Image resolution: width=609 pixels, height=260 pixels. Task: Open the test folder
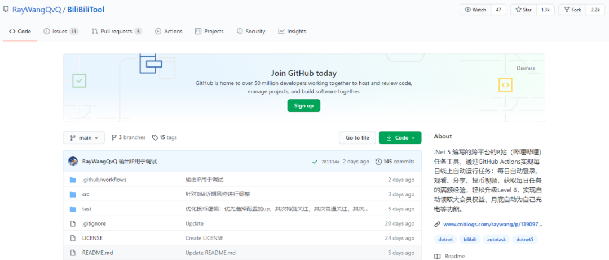click(87, 209)
